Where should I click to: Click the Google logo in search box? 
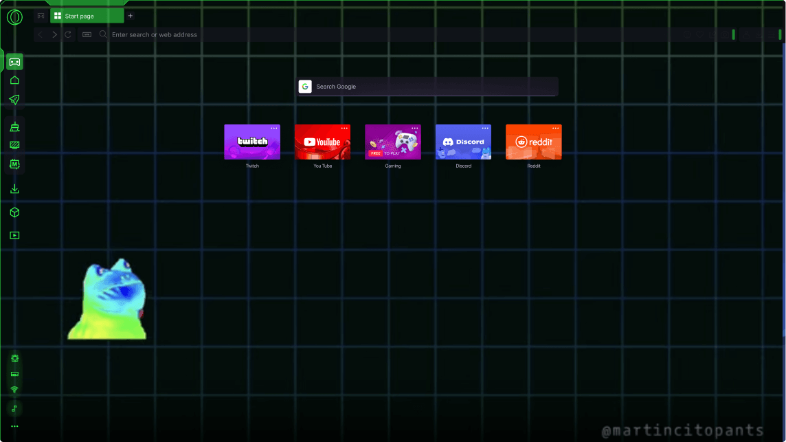(305, 87)
